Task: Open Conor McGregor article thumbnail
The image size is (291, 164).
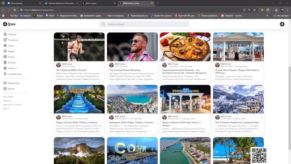Action: 132,46
